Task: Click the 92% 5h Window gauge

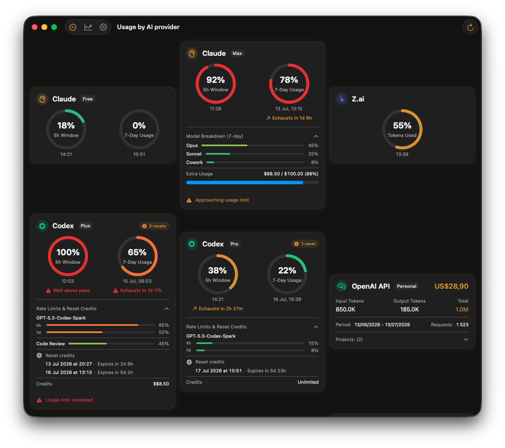Action: coord(215,84)
